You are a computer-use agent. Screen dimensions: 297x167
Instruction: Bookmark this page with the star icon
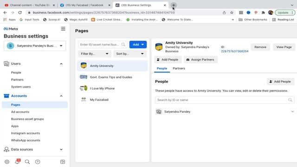coord(232,13)
